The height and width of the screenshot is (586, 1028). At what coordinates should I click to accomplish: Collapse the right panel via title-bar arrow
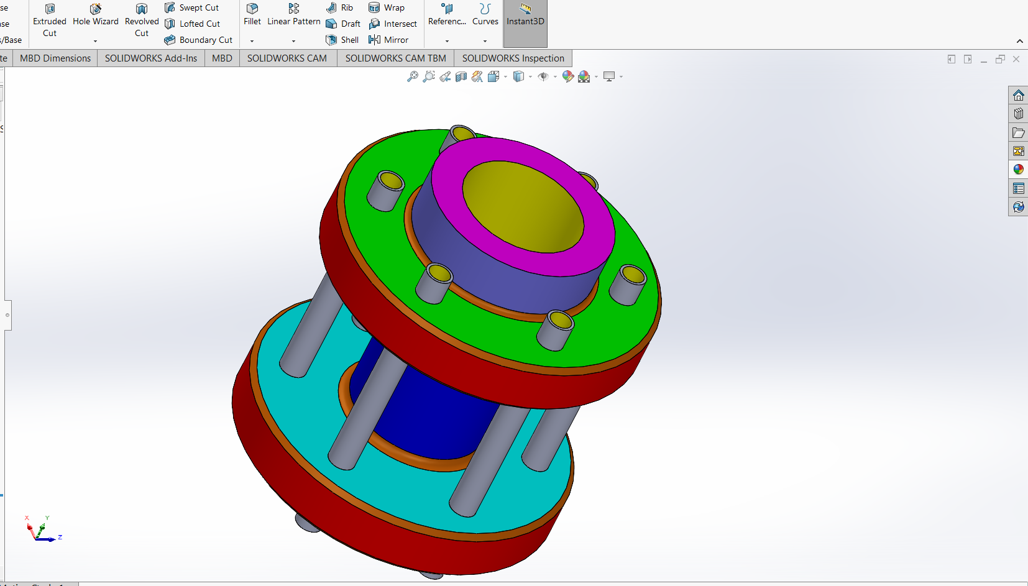(x=968, y=59)
